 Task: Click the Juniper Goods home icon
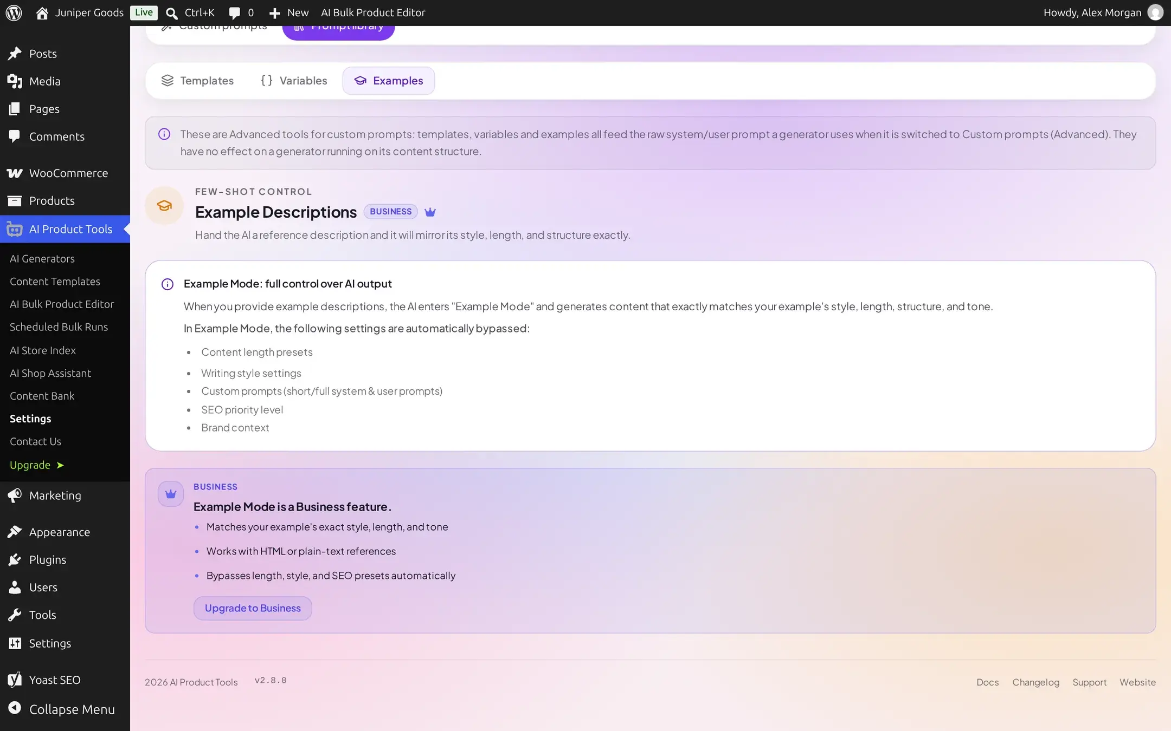pos(42,12)
